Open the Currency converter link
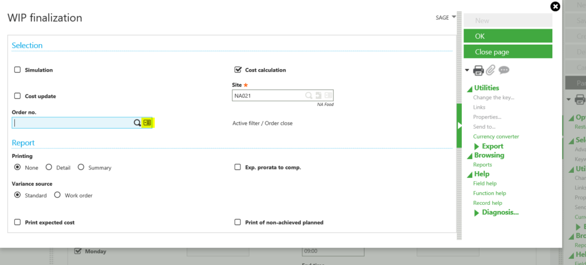The width and height of the screenshot is (586, 265). [496, 136]
